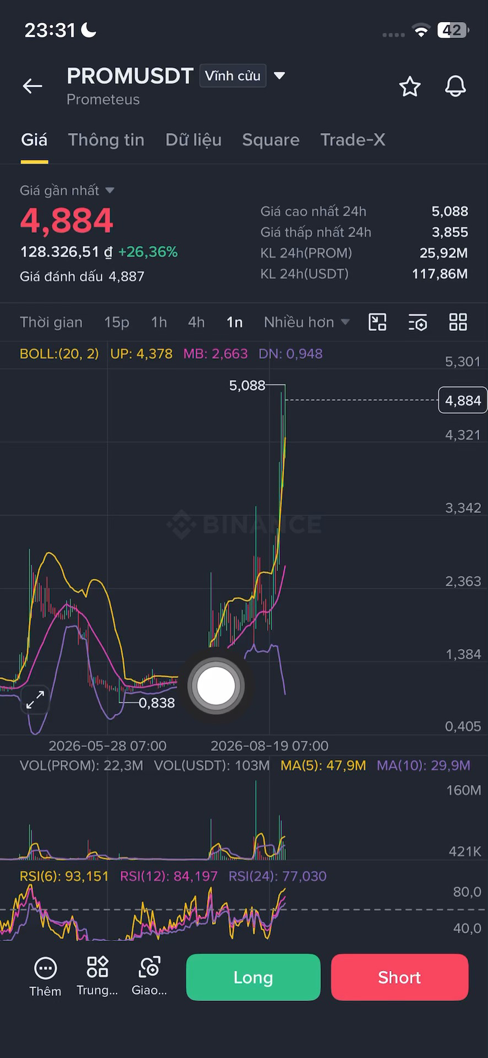Tap the 128.326,51 ₫ converted price

pos(66,252)
